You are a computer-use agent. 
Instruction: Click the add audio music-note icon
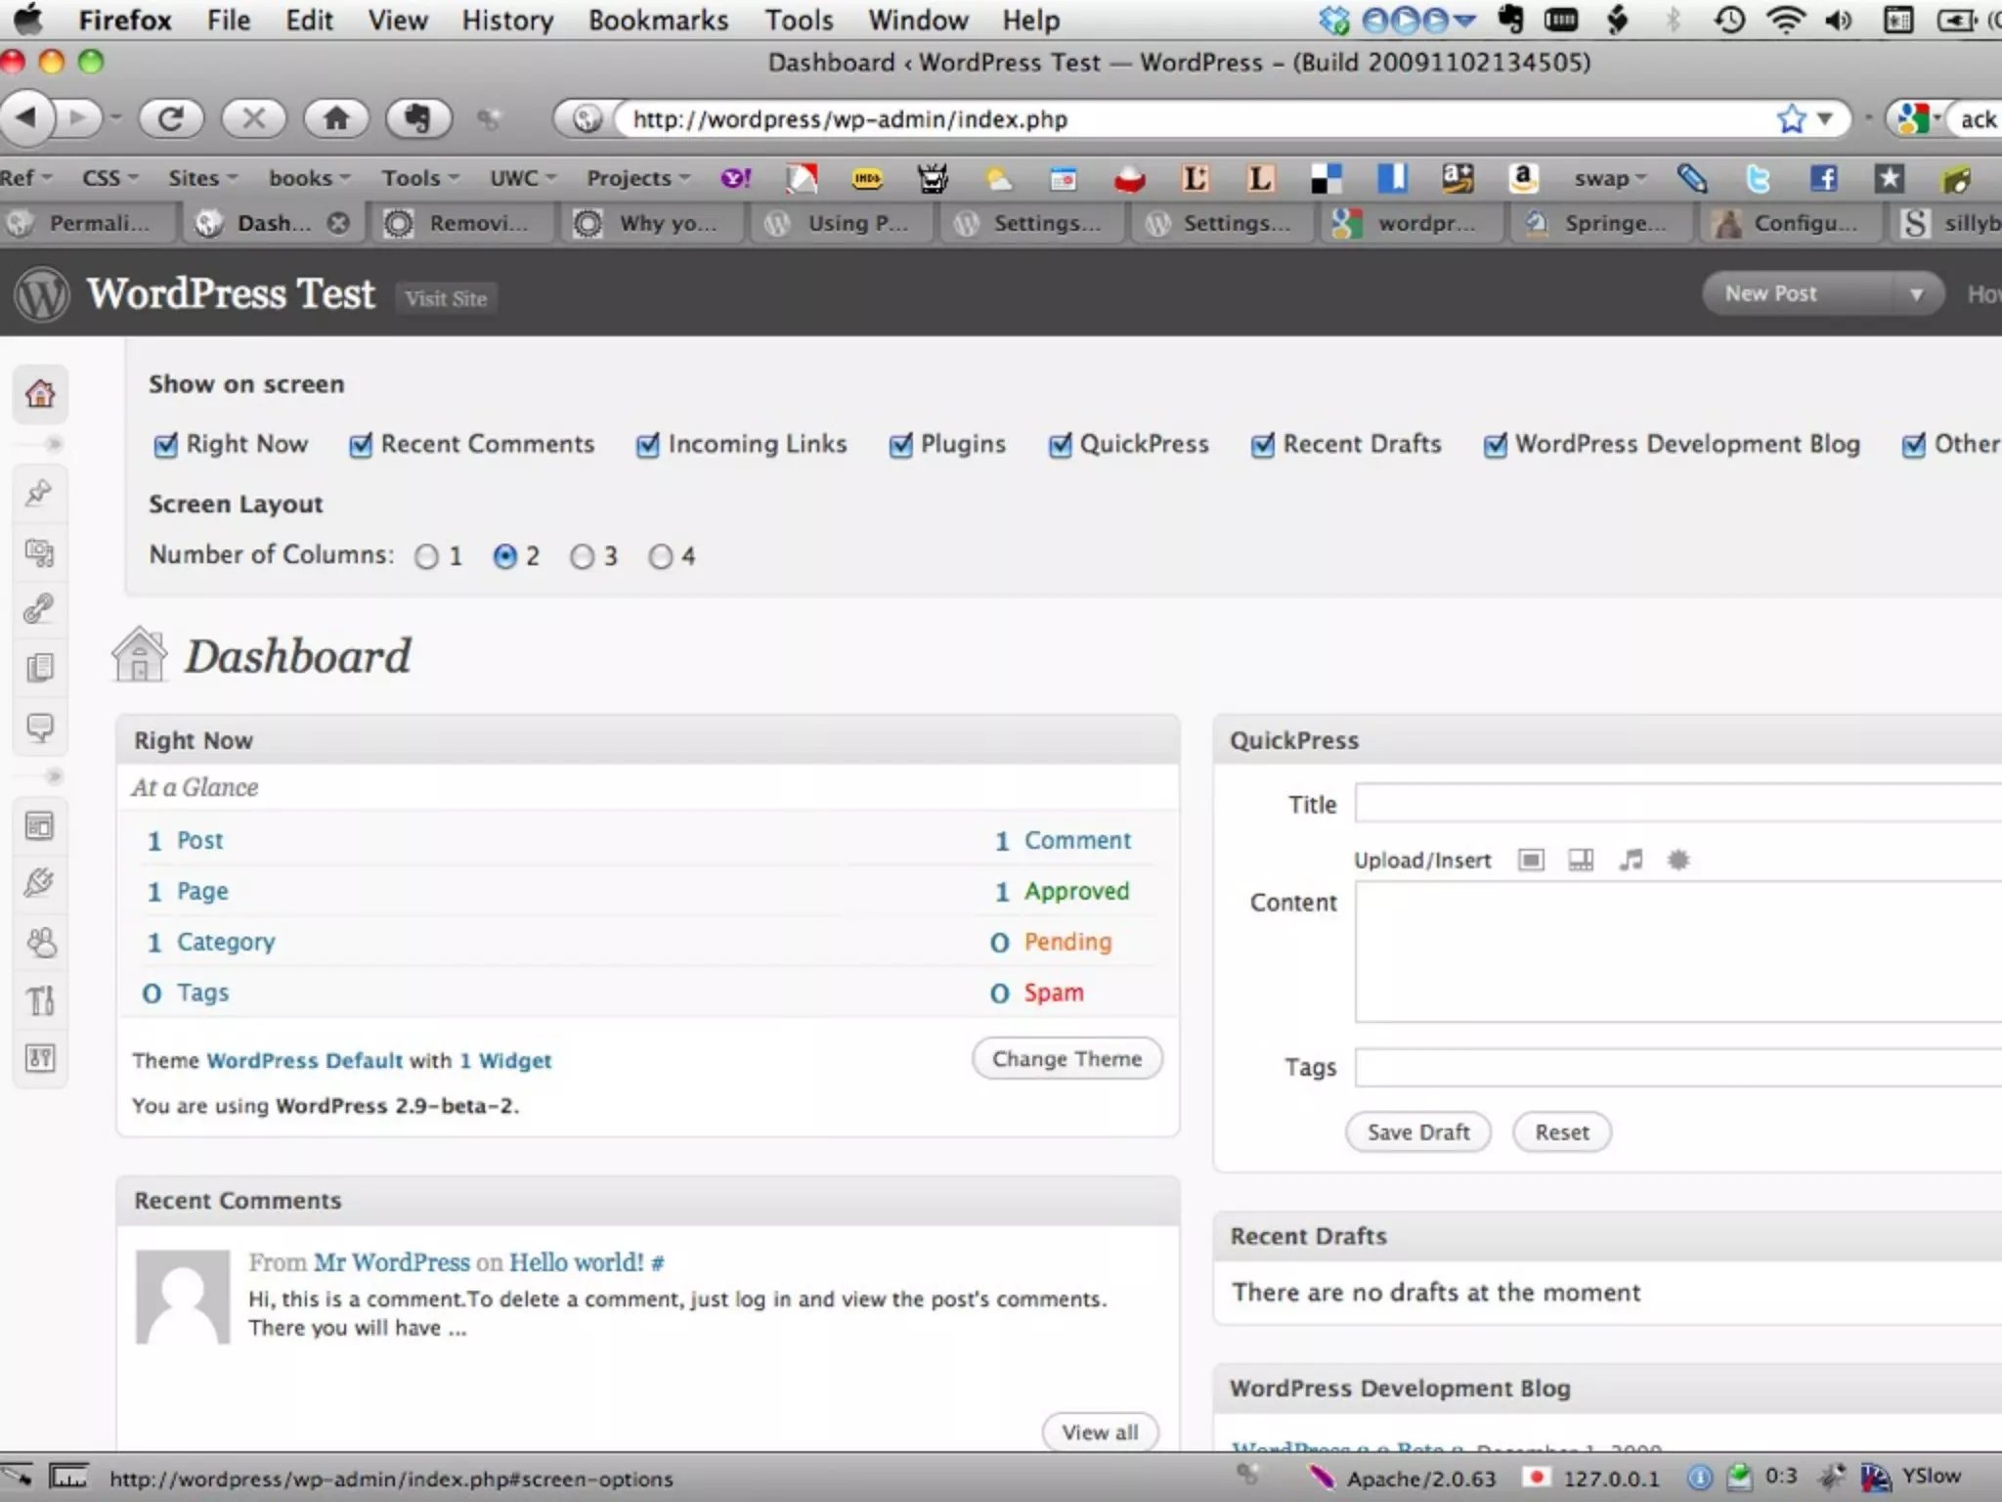tap(1630, 861)
